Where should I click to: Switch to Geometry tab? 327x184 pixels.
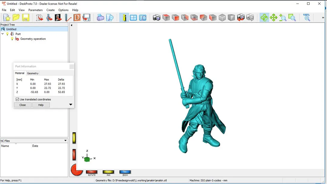coord(33,73)
